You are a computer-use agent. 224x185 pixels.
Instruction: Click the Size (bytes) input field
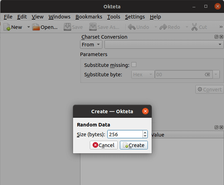(125, 134)
